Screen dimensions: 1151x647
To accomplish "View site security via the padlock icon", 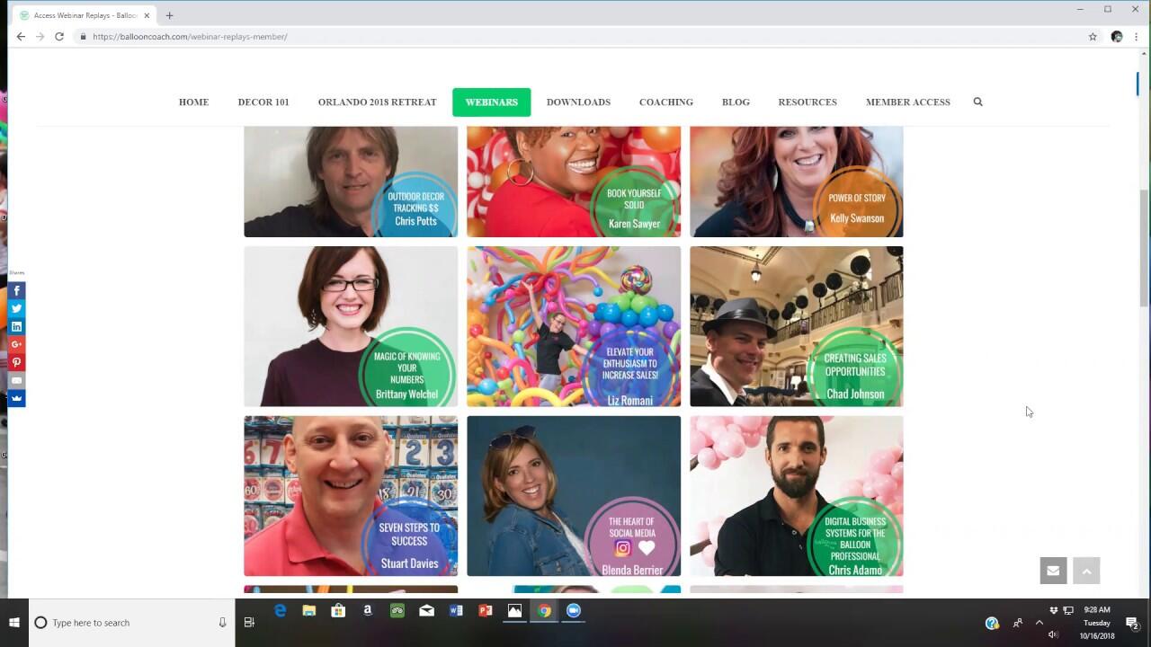I will pyautogui.click(x=81, y=37).
